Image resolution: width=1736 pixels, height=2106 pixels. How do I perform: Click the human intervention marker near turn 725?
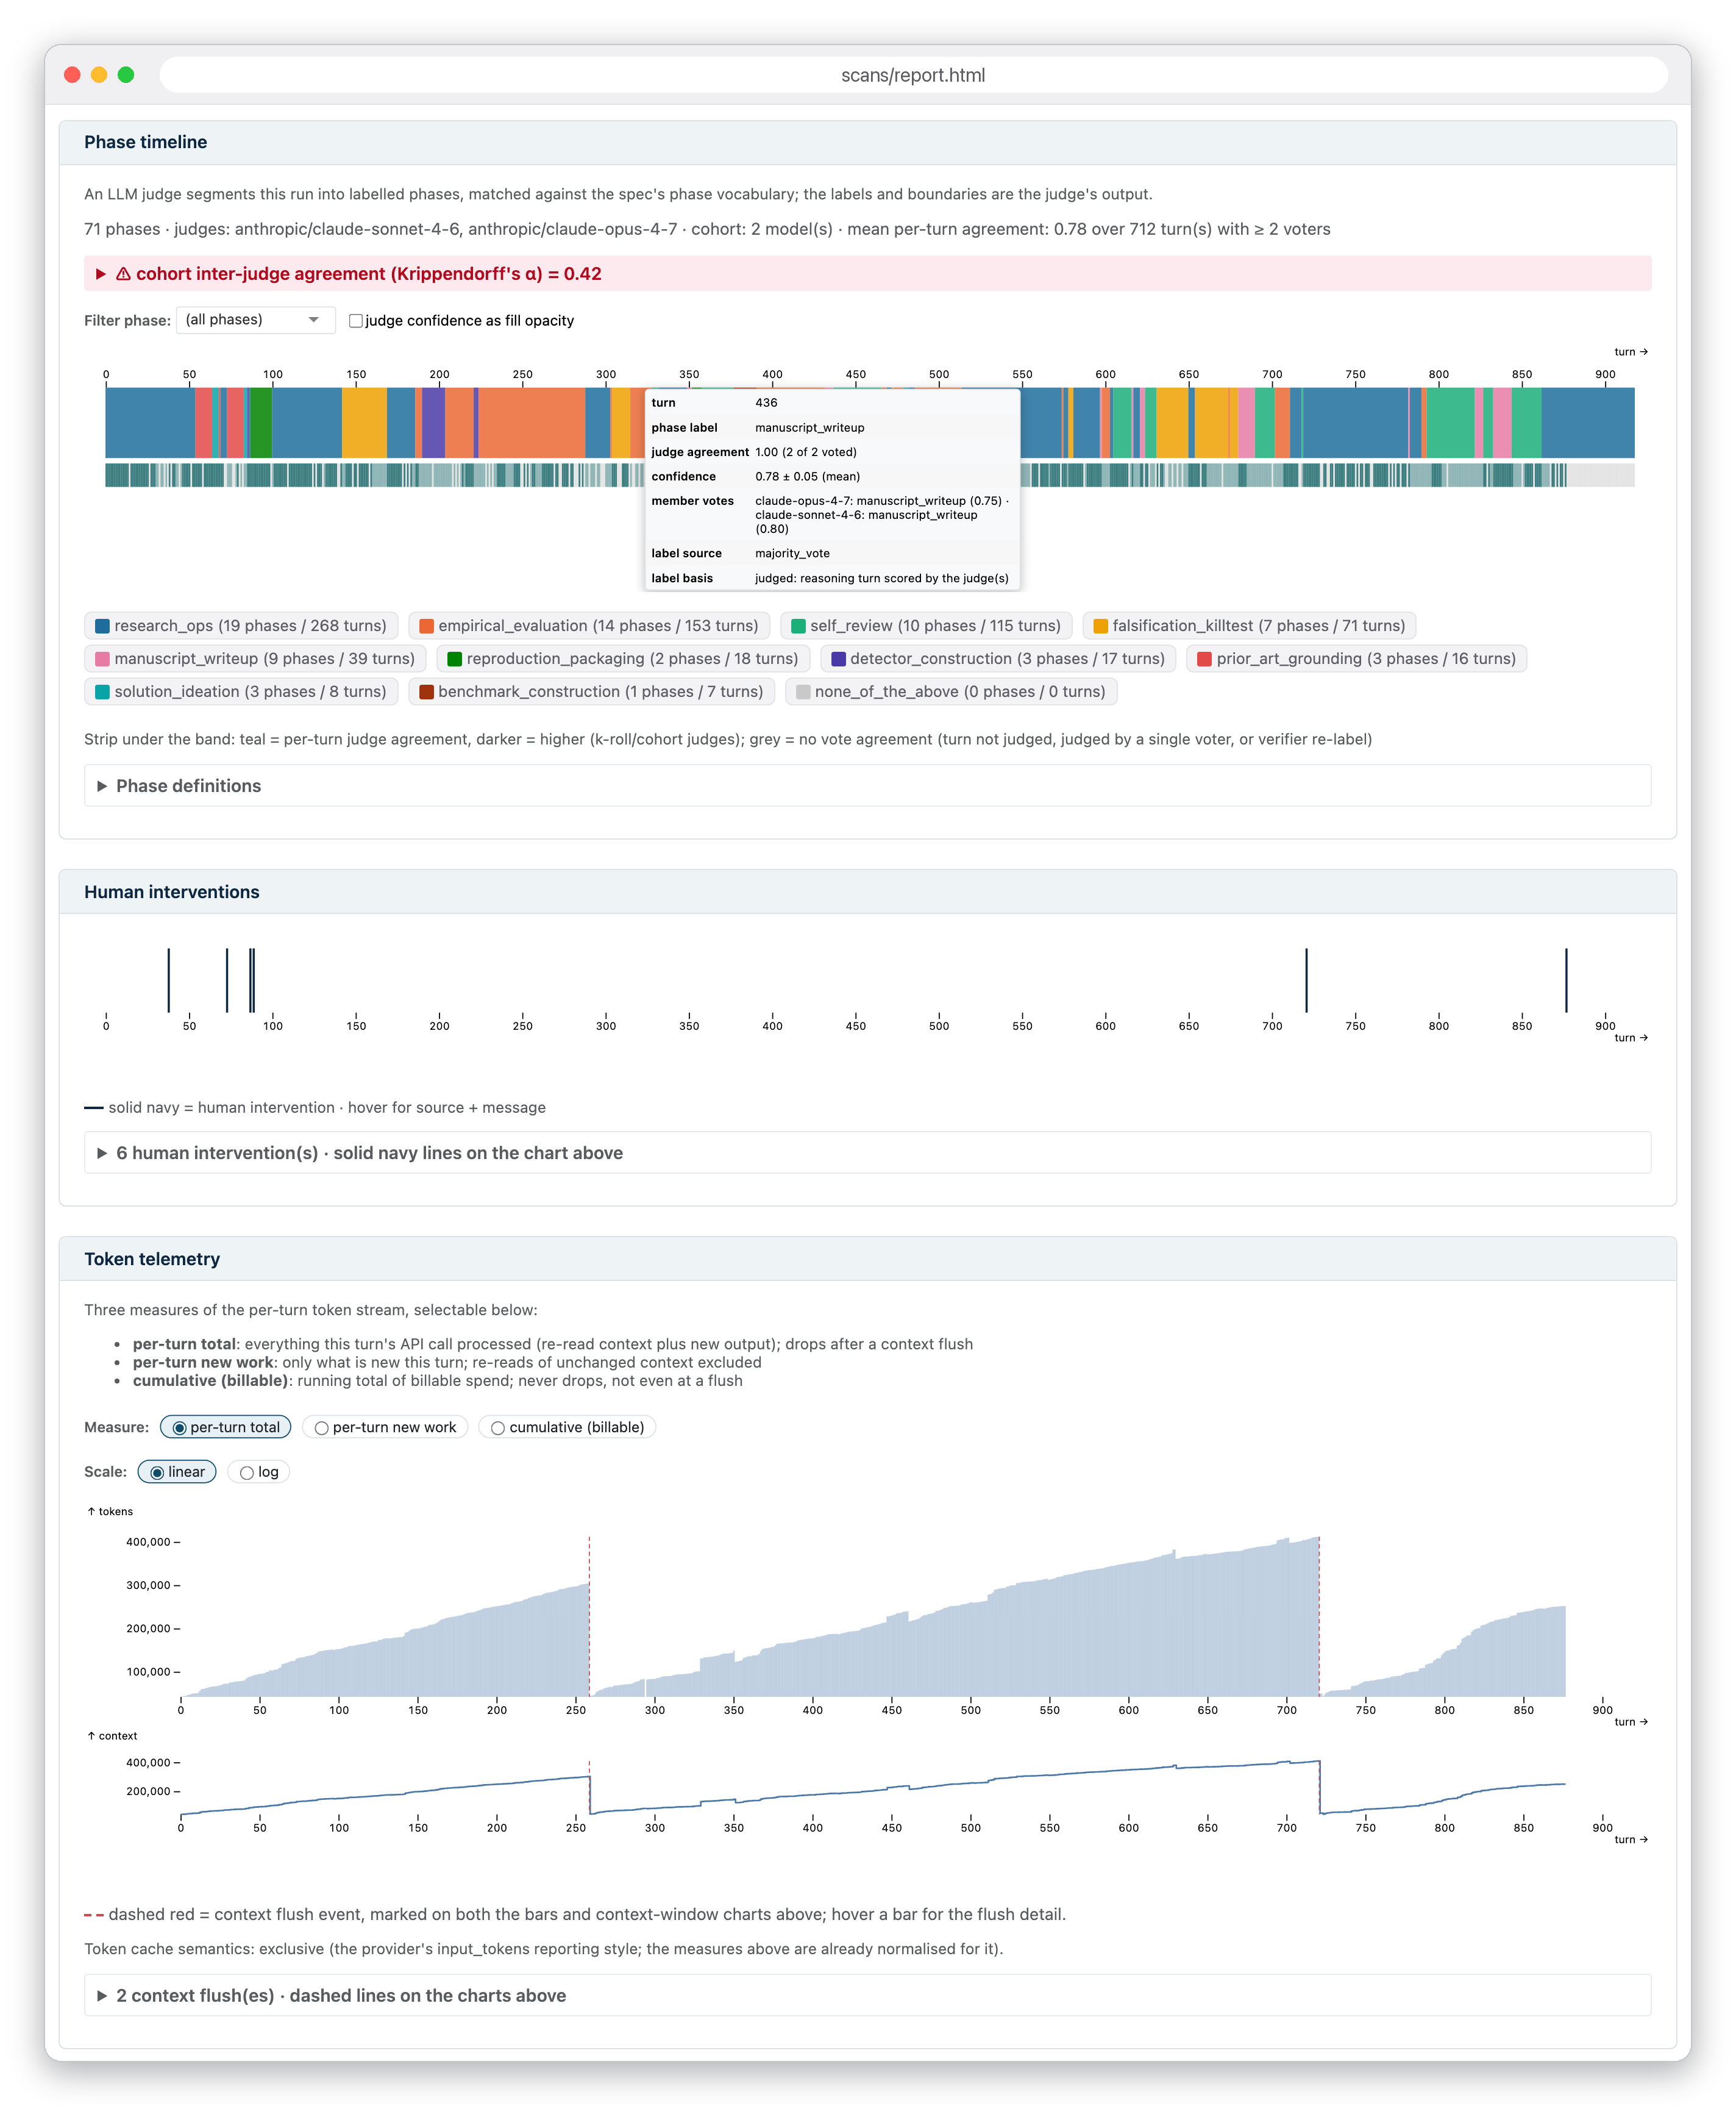tap(1306, 980)
